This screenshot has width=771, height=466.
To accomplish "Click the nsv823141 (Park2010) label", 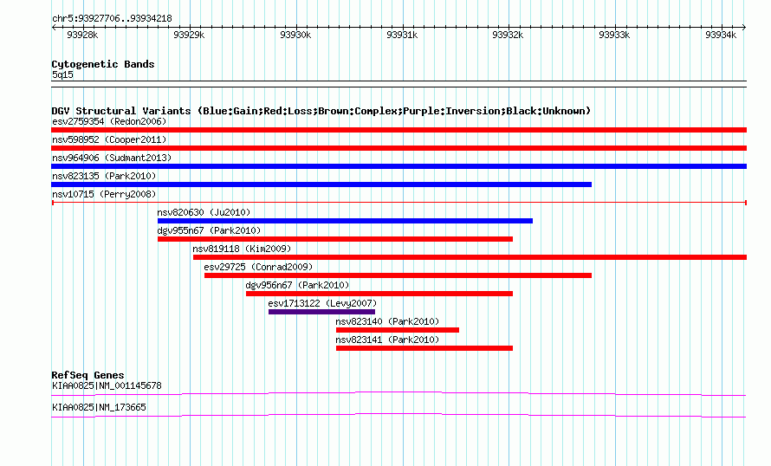I will click(387, 340).
